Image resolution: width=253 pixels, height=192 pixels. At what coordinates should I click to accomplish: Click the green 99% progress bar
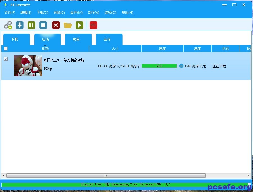(159, 66)
